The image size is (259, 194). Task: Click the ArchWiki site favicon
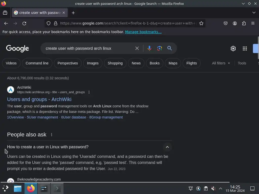11,90
